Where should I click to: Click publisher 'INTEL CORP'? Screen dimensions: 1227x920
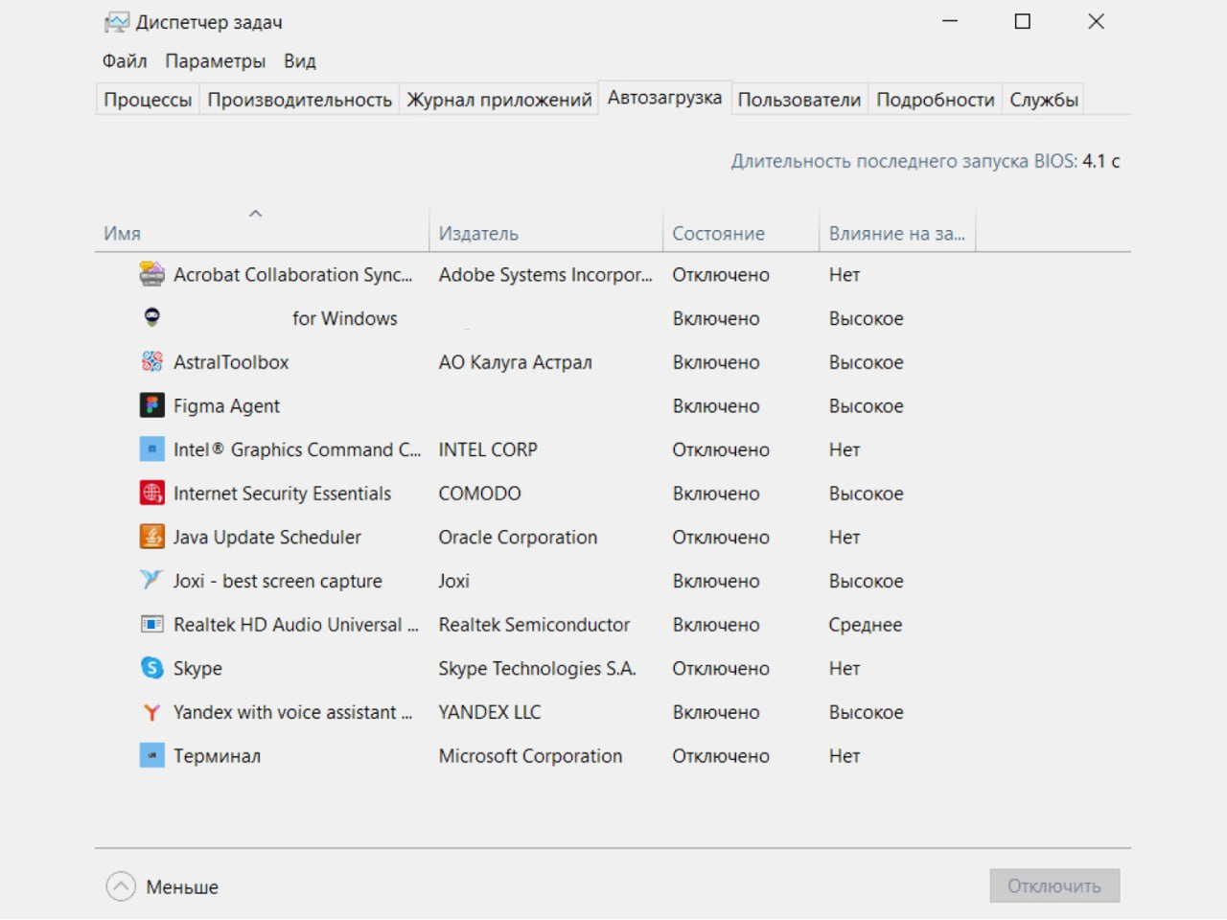(488, 449)
